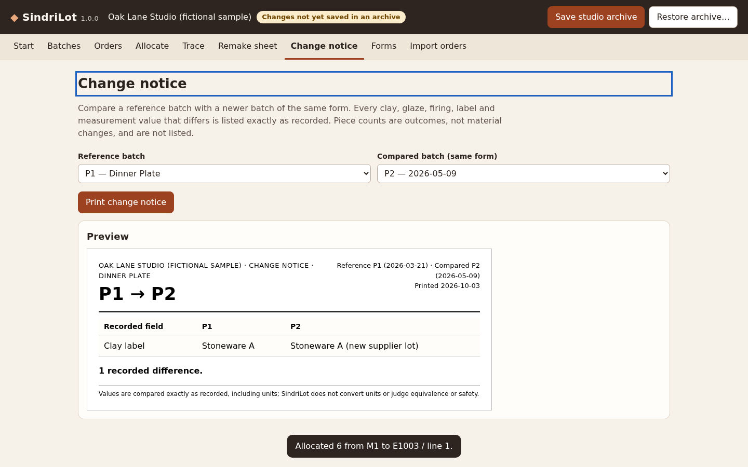Open the Allocate tab

(152, 46)
